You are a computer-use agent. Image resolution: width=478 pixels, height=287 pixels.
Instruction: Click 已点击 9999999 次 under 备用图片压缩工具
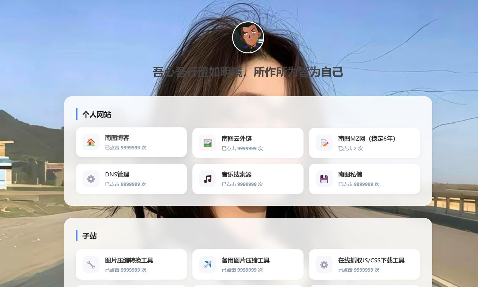[242, 270]
